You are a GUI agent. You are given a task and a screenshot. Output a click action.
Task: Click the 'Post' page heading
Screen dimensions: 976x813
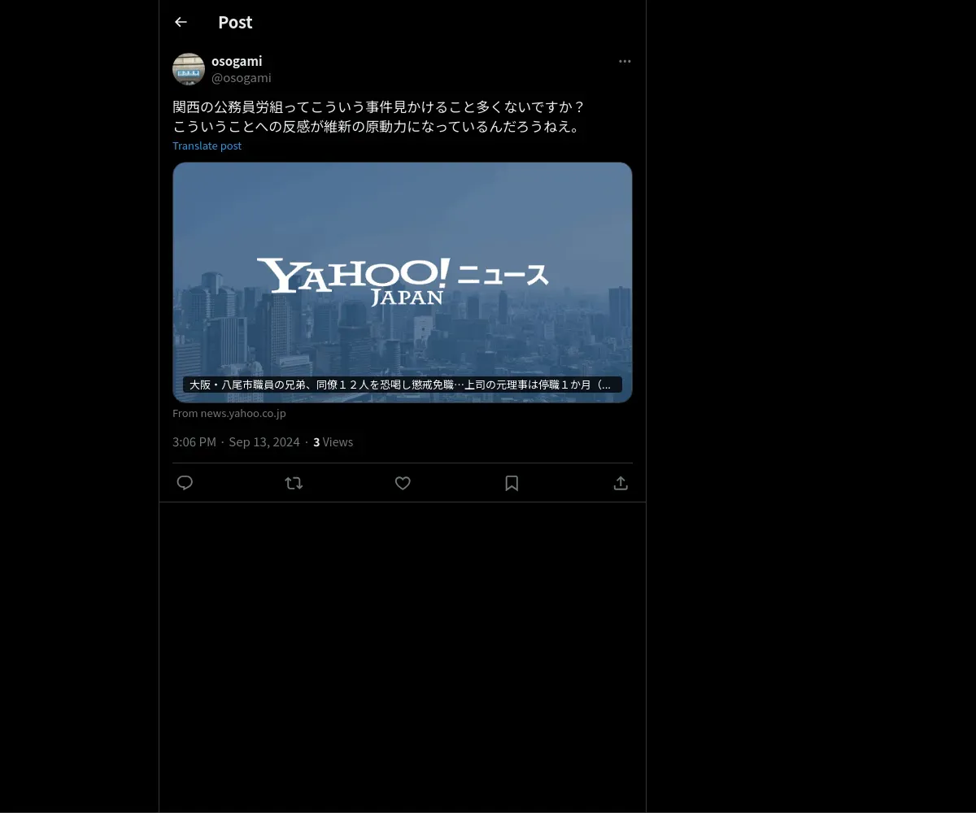[x=235, y=22]
